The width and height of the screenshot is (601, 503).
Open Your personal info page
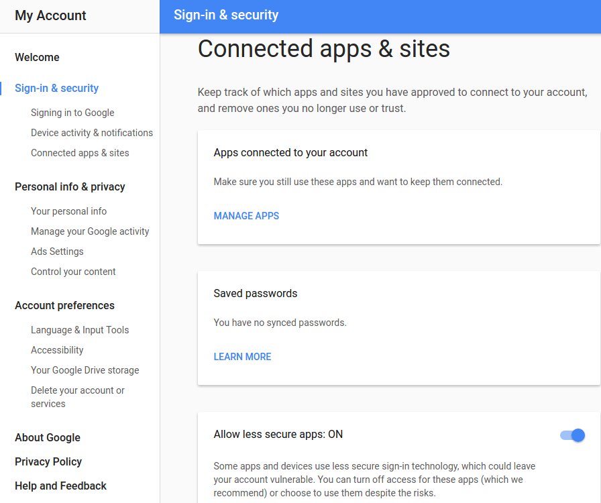tap(68, 211)
